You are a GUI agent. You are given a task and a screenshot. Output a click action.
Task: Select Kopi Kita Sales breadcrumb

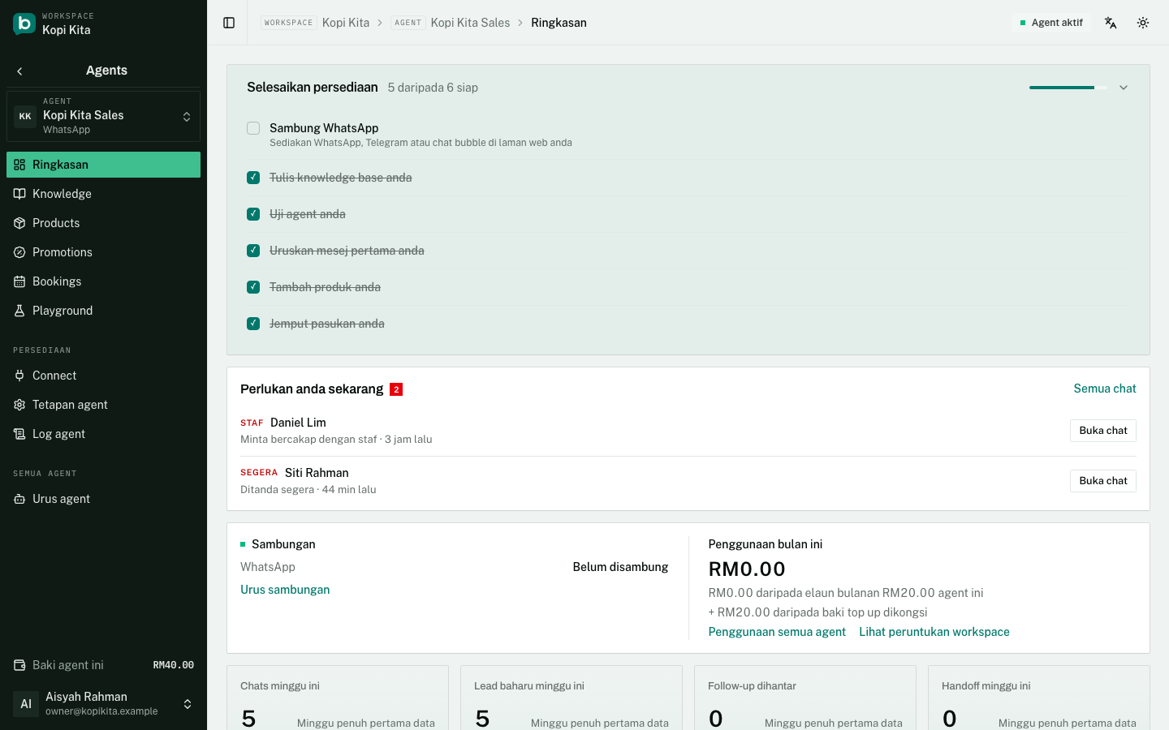(x=470, y=23)
